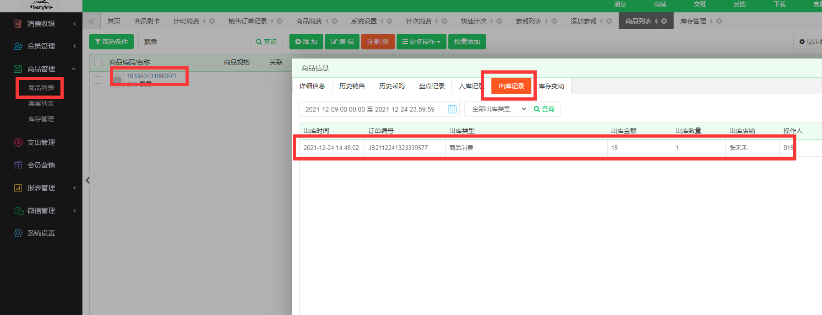Viewport: 822px width, 315px height.
Task: Open the 更多操作 dropdown menu
Action: (421, 42)
